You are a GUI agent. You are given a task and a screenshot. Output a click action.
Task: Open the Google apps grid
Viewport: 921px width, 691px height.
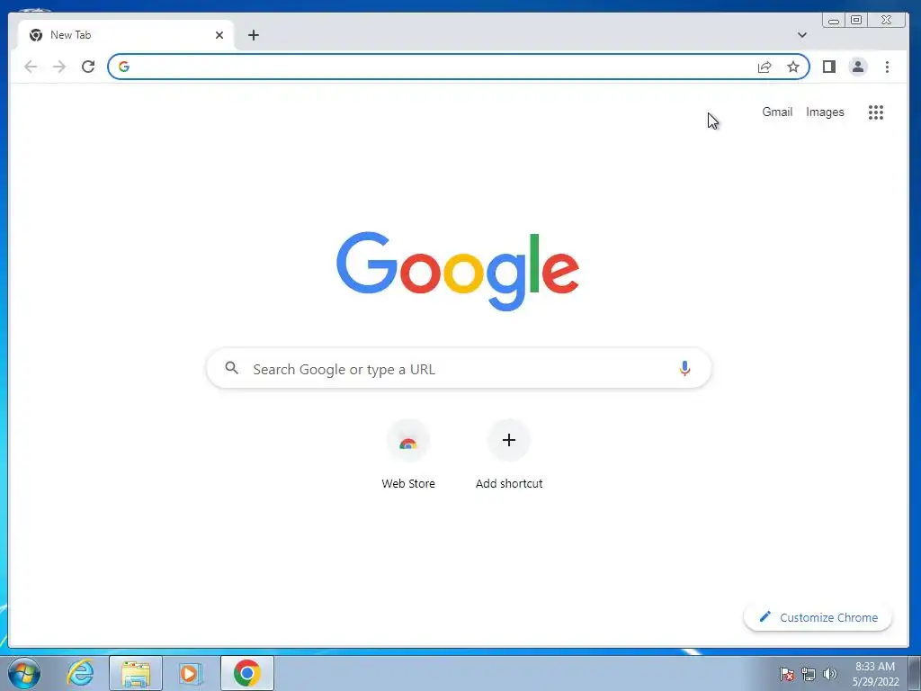[876, 112]
